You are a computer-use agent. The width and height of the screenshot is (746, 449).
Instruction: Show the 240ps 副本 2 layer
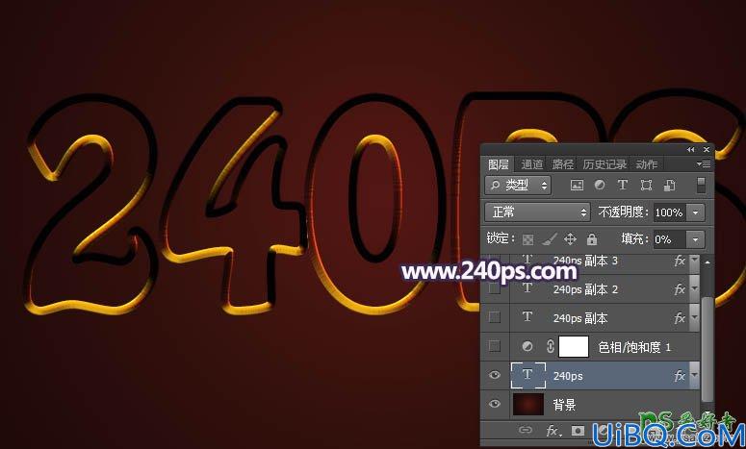[x=495, y=288]
